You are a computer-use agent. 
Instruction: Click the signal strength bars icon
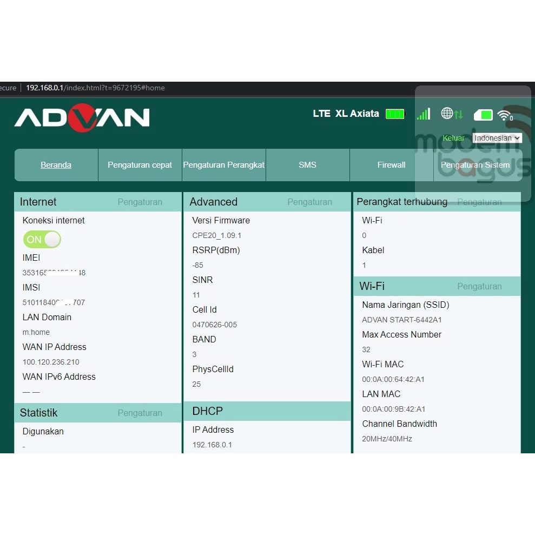pyautogui.click(x=424, y=114)
